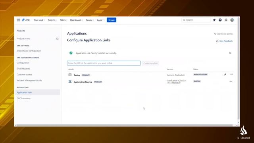The width and height of the screenshot is (254, 143).
Task: Click the Sentry application name
Action: pyautogui.click(x=77, y=75)
